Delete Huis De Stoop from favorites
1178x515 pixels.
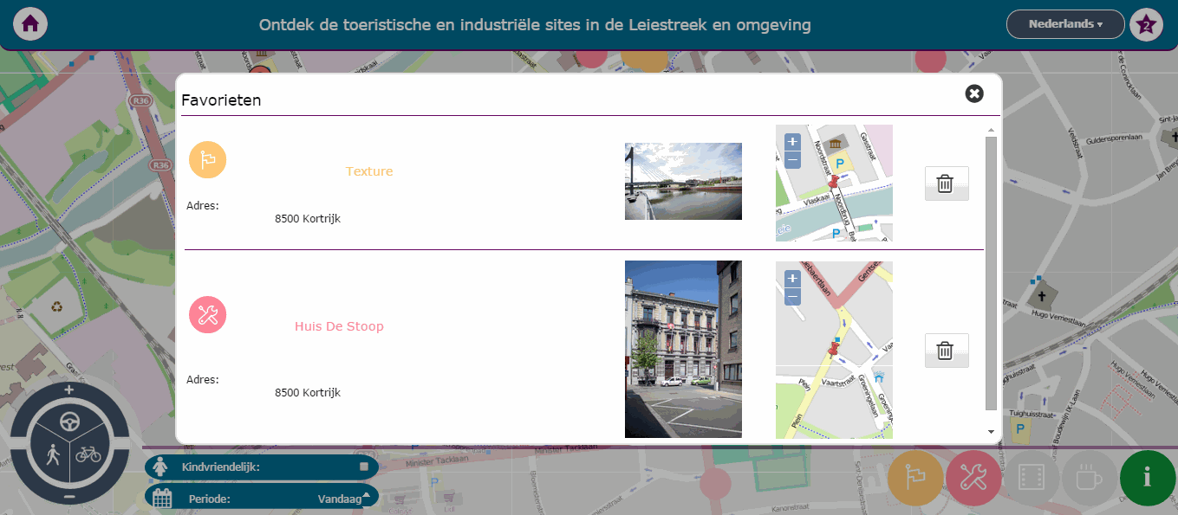[x=947, y=351]
